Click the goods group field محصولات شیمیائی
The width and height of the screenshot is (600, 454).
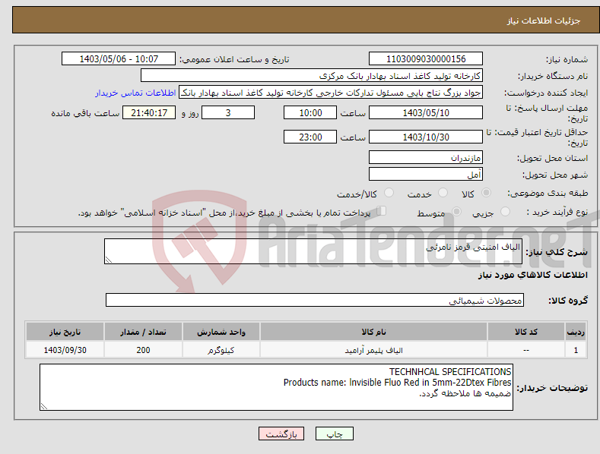click(315, 300)
